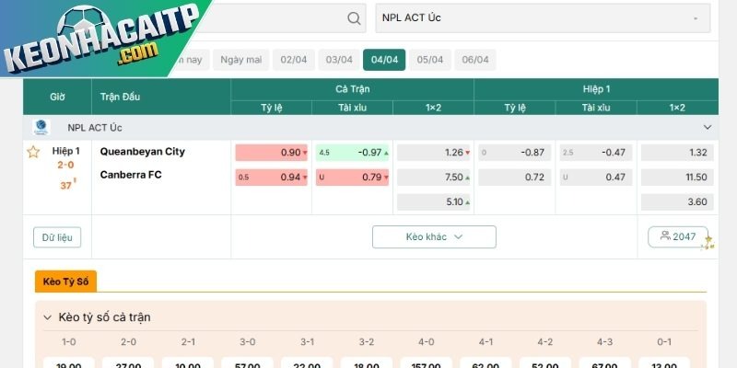
Task: Pick the over 4.5 odds -0.97
Action: [x=353, y=153]
